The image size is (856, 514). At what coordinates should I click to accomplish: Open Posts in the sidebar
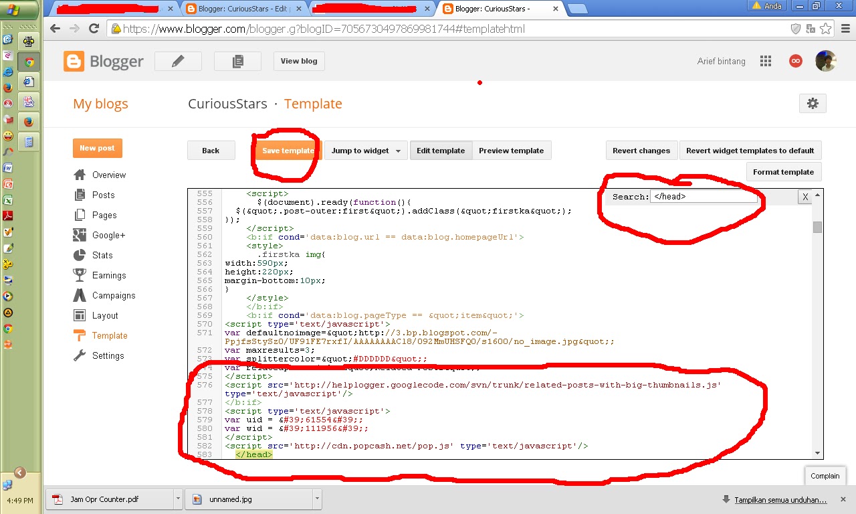(x=94, y=195)
